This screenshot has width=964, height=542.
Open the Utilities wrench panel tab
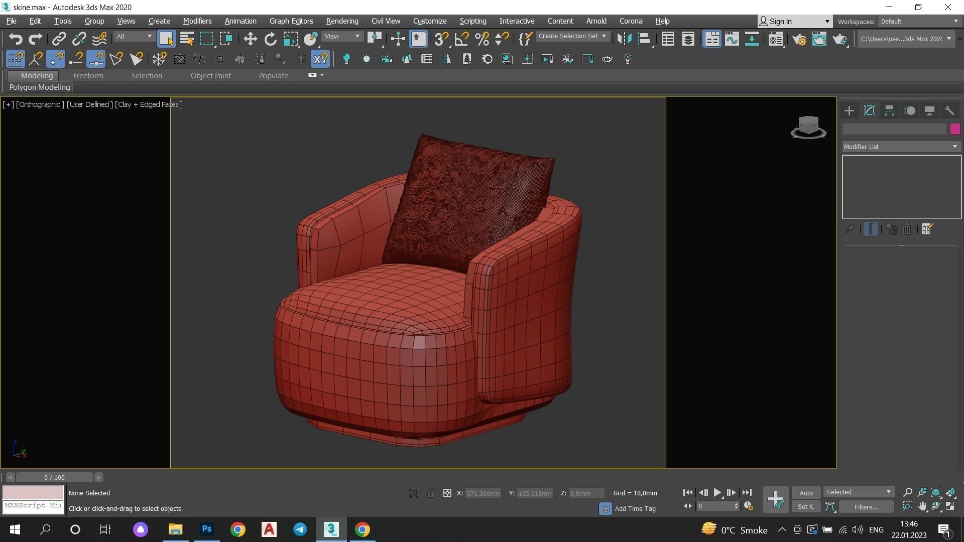[x=949, y=111]
